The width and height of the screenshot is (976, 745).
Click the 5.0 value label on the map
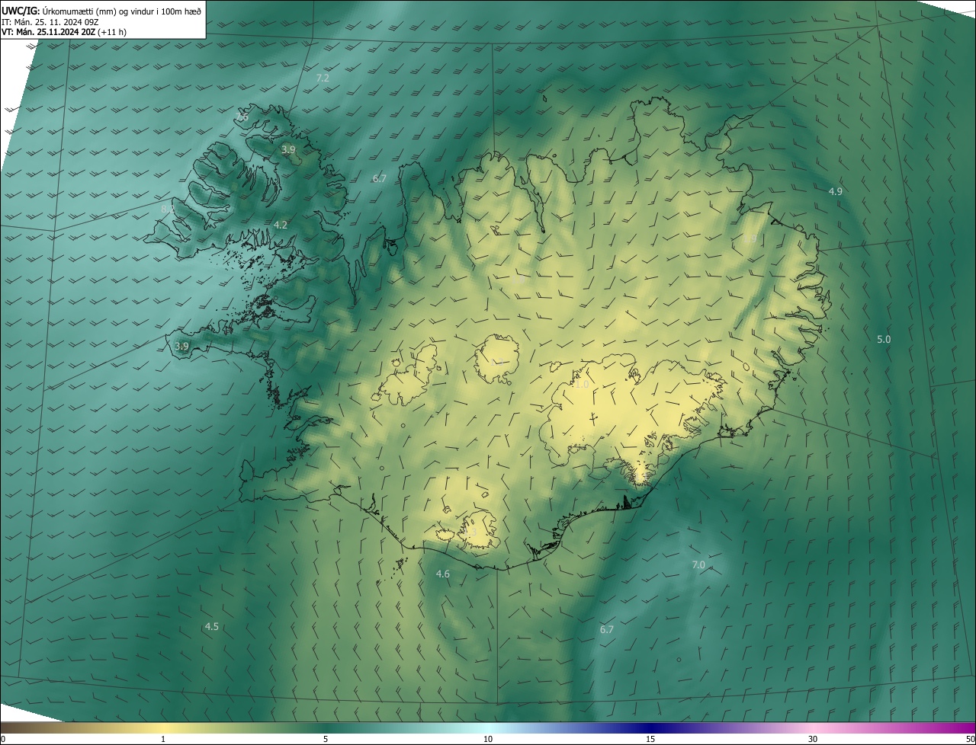click(x=884, y=339)
